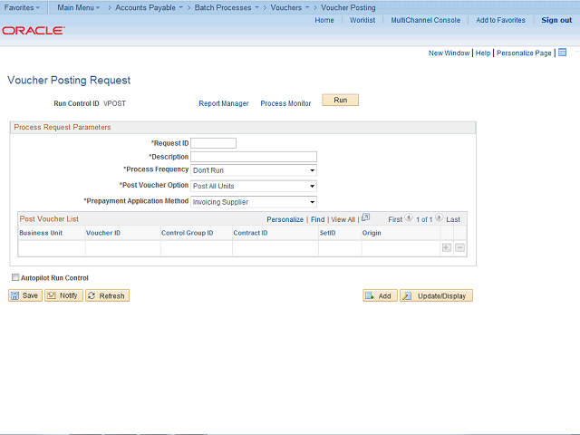
Task: Sort by Control Group ID column header
Action: 188,233
